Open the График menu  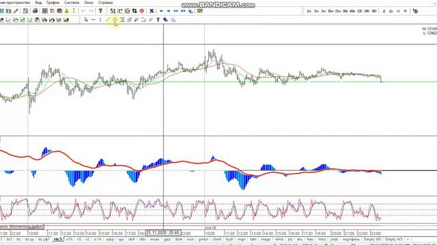(x=53, y=3)
